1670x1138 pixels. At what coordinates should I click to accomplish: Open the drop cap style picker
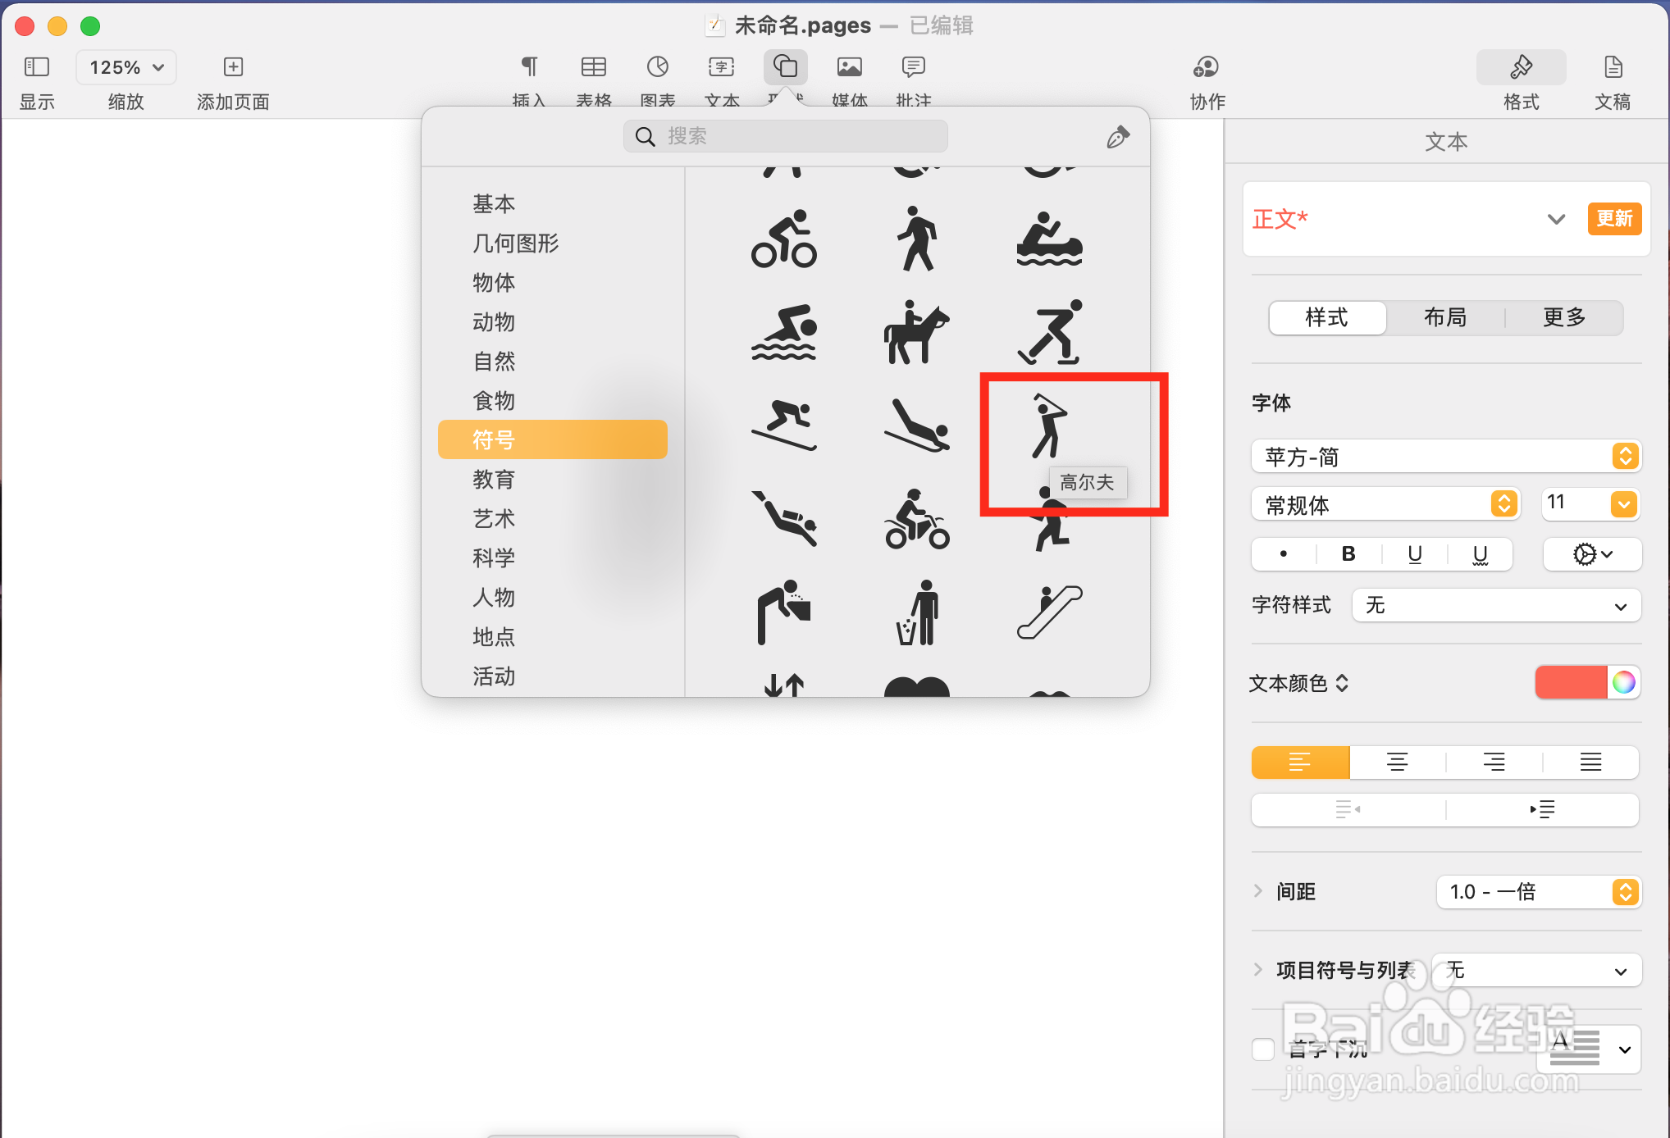tap(1589, 1049)
